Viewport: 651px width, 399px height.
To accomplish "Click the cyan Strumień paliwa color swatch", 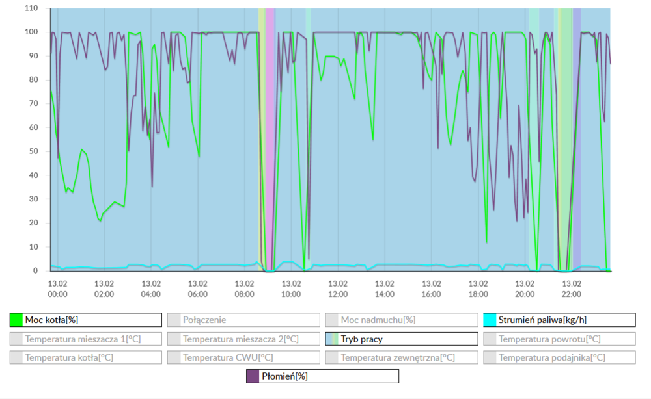I will click(x=490, y=320).
